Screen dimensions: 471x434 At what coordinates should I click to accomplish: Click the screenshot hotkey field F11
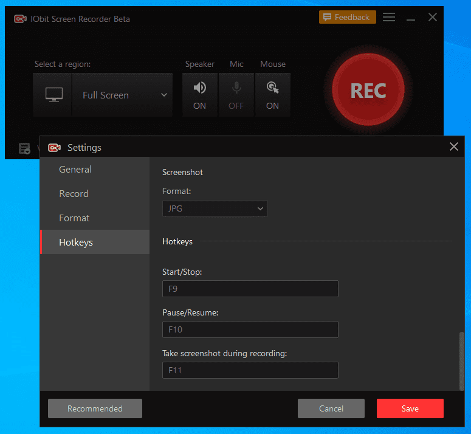point(250,370)
